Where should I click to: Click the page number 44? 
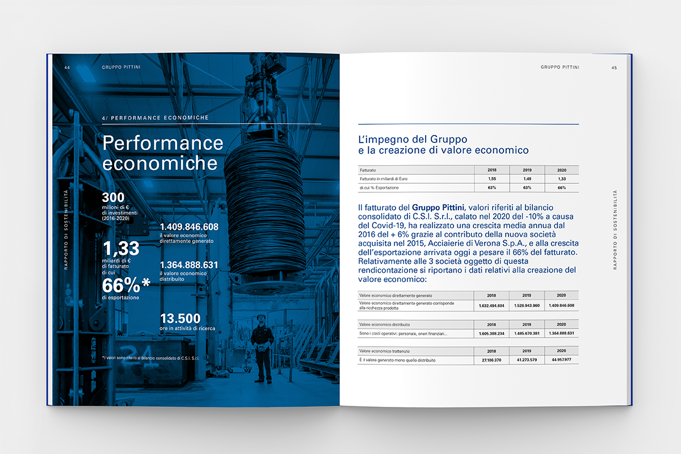[67, 68]
